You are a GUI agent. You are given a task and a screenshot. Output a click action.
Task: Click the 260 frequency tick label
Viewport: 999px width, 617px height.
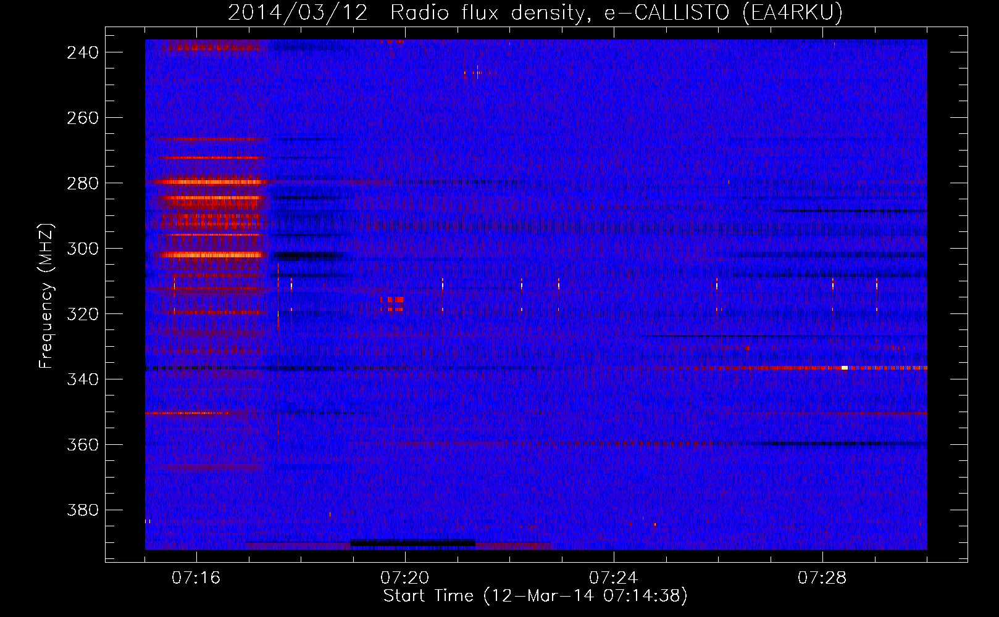(x=83, y=118)
